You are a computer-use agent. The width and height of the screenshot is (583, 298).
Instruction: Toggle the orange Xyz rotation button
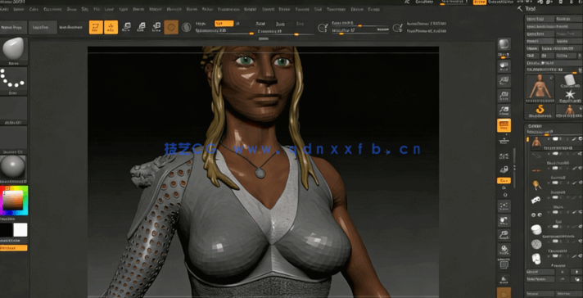click(504, 181)
